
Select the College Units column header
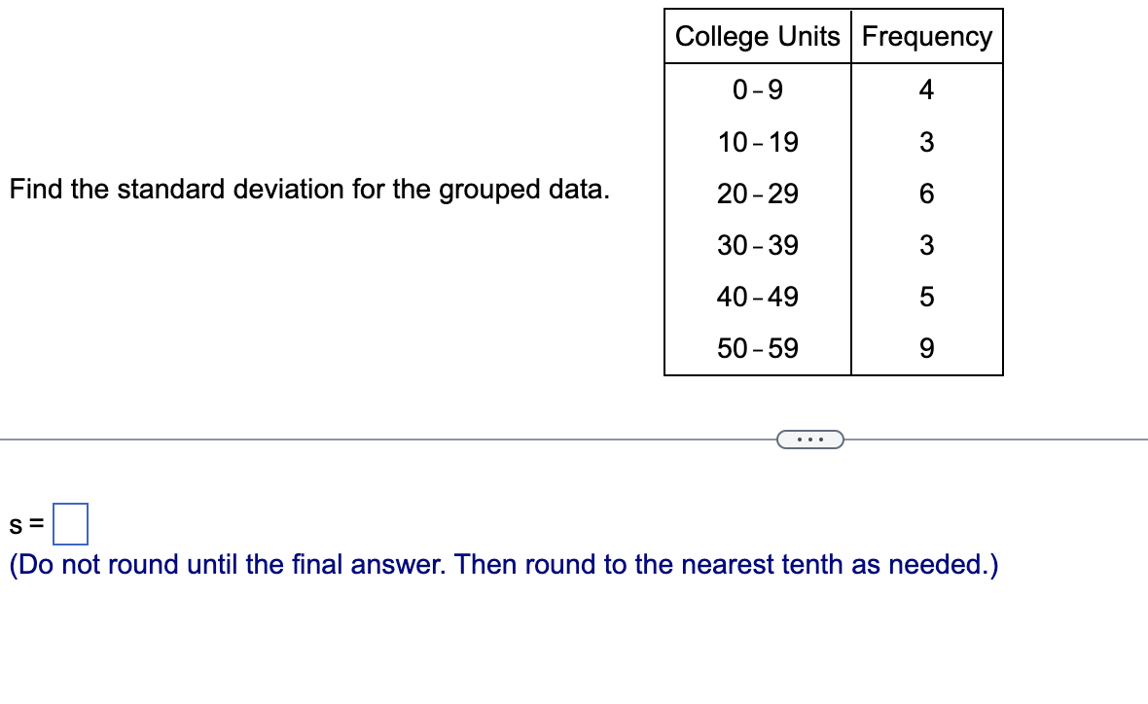(757, 36)
